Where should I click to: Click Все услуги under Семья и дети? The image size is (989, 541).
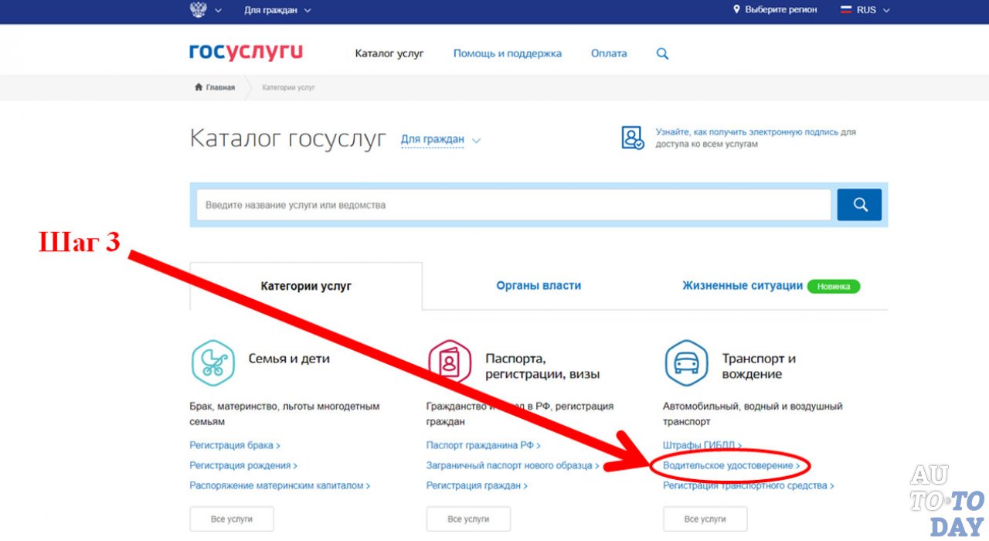(x=232, y=519)
